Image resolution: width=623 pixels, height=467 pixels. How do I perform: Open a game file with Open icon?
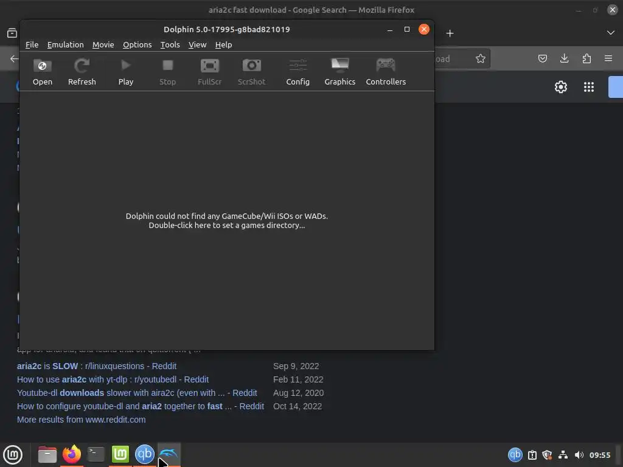(x=42, y=72)
